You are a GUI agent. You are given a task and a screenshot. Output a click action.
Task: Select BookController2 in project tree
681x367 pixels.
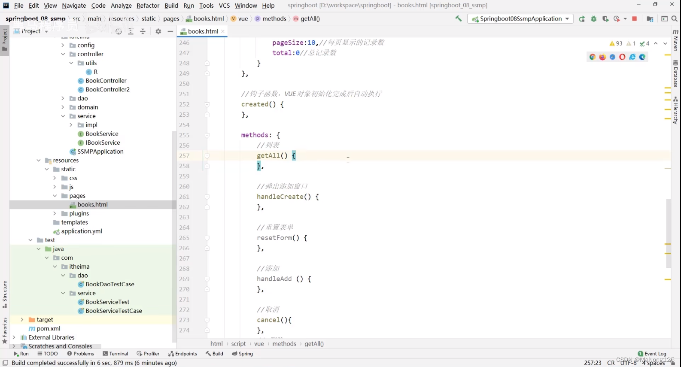[107, 89]
